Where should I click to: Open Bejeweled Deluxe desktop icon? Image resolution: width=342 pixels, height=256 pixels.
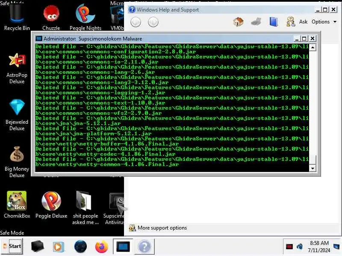(x=17, y=115)
